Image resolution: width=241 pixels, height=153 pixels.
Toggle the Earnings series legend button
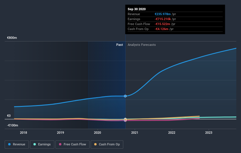pos(42,145)
